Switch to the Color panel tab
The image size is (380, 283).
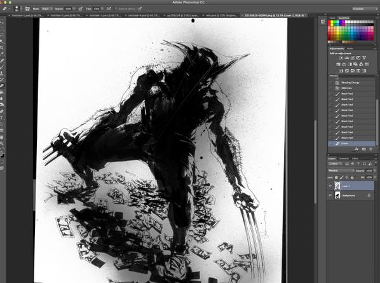pyautogui.click(x=332, y=18)
